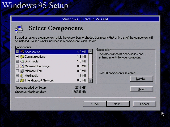The height and width of the screenshot is (127, 170).
Task: Select the Microsoft Exchange list entry
Action: 52,66
